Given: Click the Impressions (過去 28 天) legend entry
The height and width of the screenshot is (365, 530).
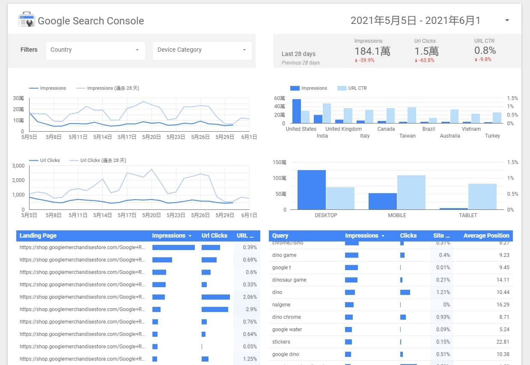Looking at the screenshot, I should tap(107, 88).
